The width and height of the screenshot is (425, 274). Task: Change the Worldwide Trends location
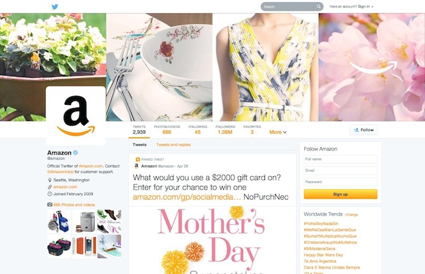[352, 215]
